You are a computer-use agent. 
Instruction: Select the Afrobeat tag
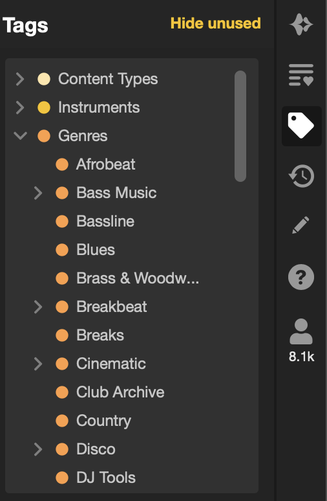pos(105,164)
